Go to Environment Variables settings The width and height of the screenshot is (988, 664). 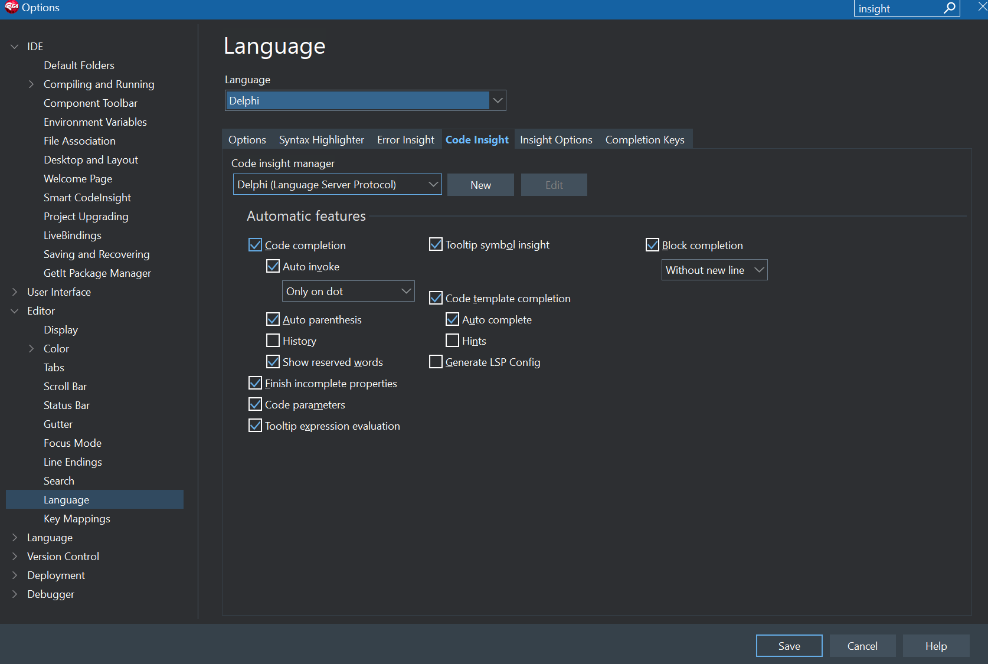point(95,122)
